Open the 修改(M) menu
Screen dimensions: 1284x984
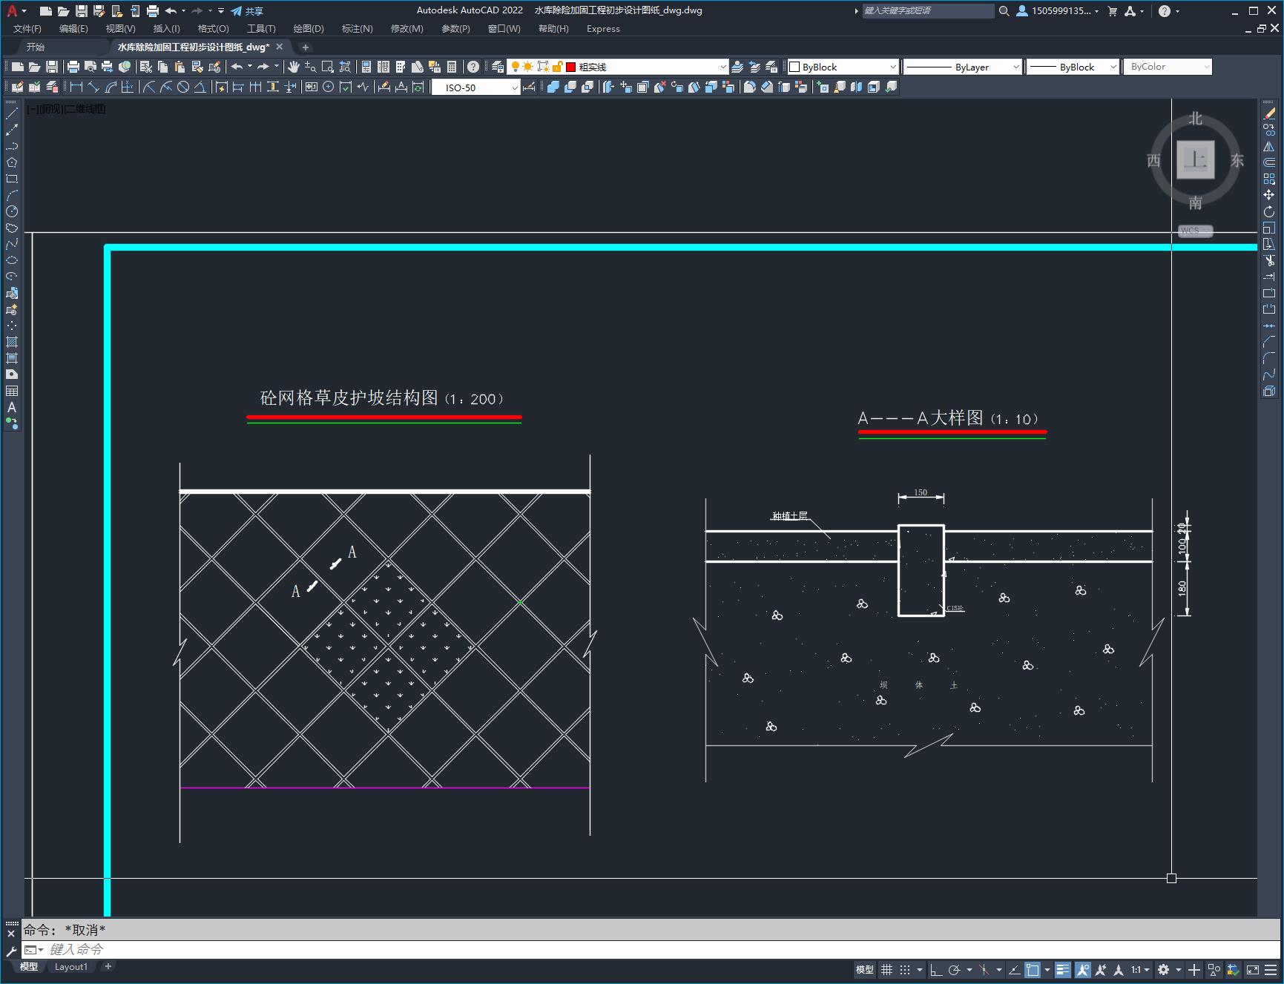(406, 29)
